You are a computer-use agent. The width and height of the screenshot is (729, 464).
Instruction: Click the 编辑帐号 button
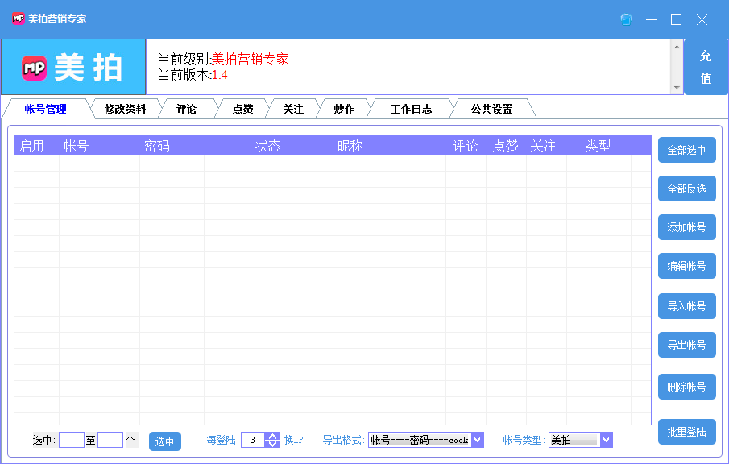coord(686,266)
